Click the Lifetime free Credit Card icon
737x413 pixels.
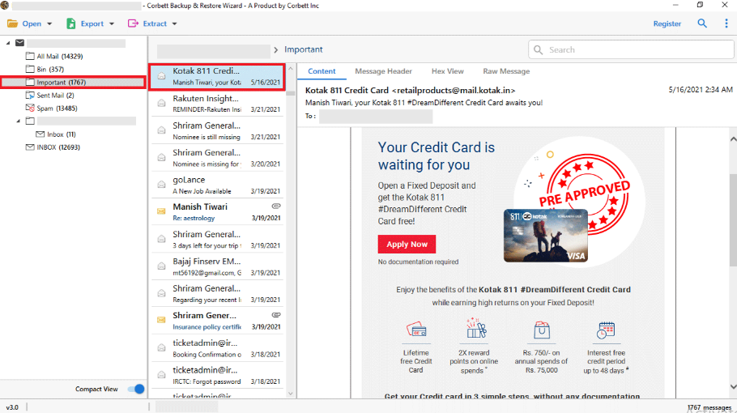point(416,330)
